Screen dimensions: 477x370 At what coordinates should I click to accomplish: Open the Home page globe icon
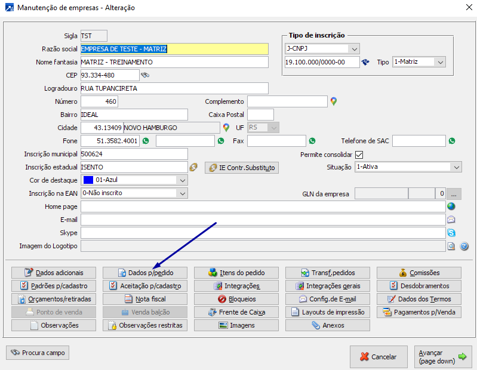451,206
